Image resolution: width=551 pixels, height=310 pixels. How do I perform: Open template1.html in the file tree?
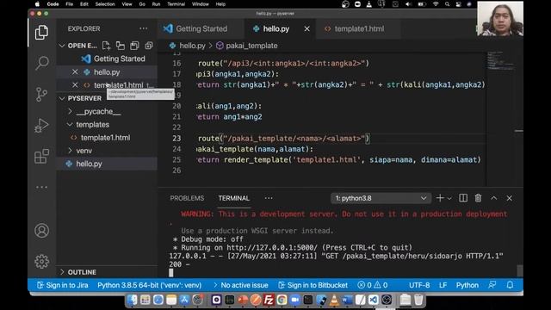[x=105, y=138]
